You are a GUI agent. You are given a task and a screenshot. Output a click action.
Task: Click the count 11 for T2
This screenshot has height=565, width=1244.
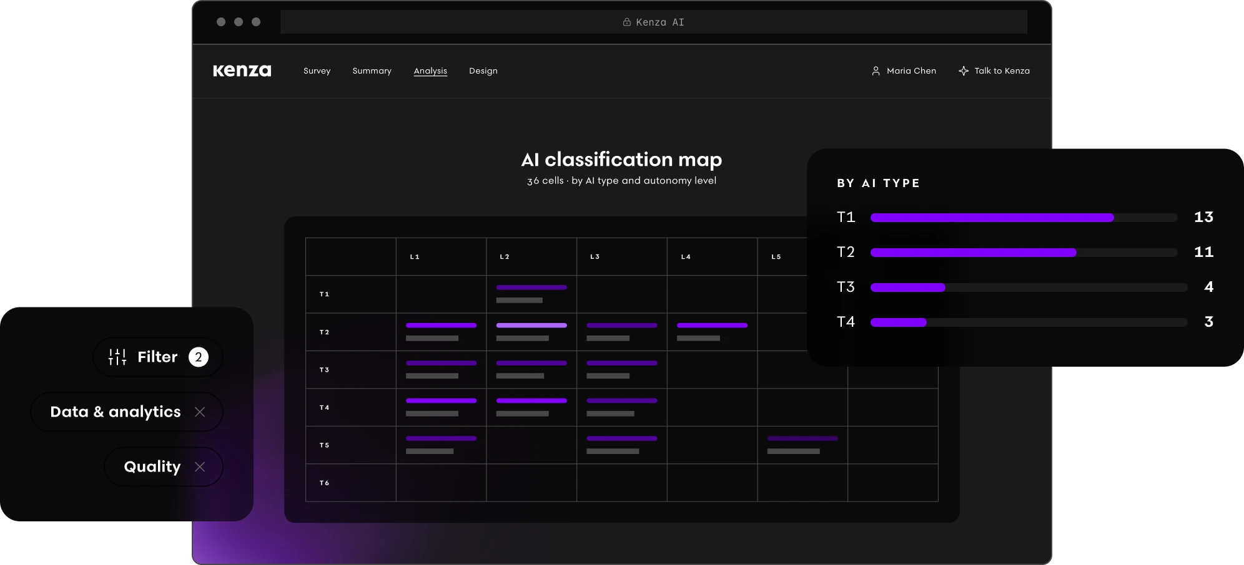[x=1203, y=252]
